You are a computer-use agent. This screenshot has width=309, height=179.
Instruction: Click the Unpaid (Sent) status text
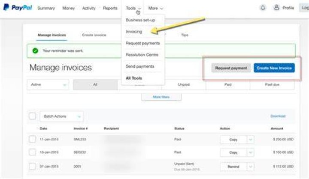(184, 164)
